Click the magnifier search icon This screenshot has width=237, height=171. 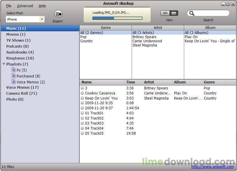pyautogui.click(x=192, y=13)
